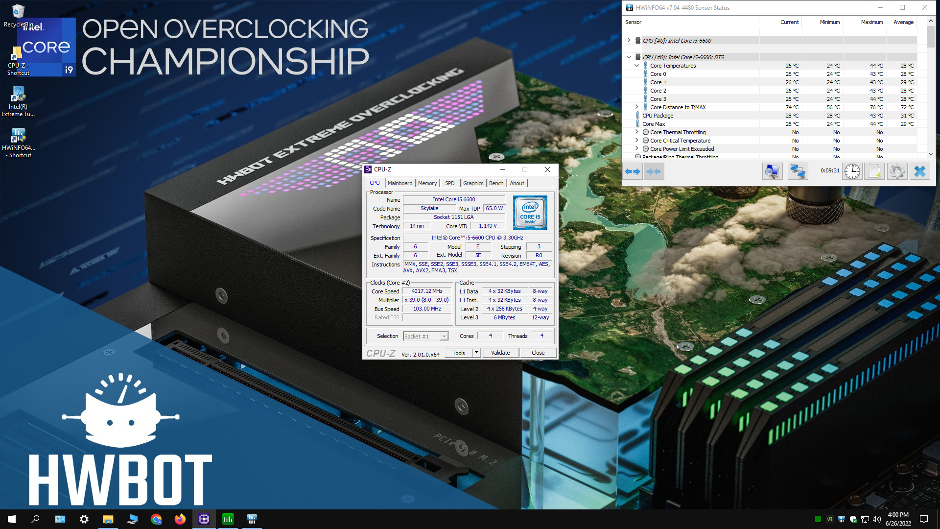The height and width of the screenshot is (529, 940).
Task: Click the Minimum column header
Action: tap(822, 22)
